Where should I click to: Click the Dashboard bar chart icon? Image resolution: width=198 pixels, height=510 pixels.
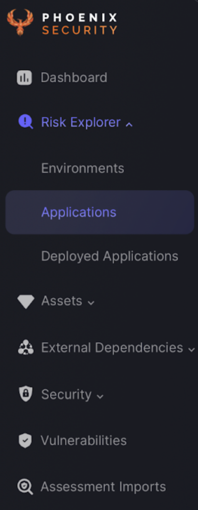[x=24, y=78]
